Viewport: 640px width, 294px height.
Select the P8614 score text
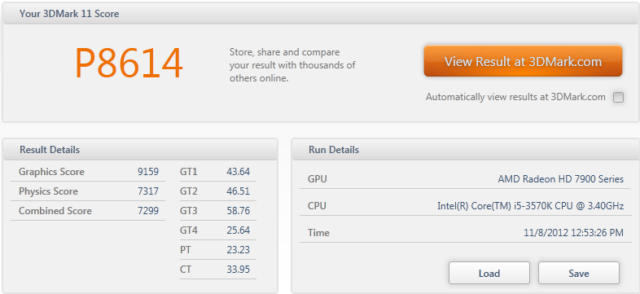(x=129, y=64)
